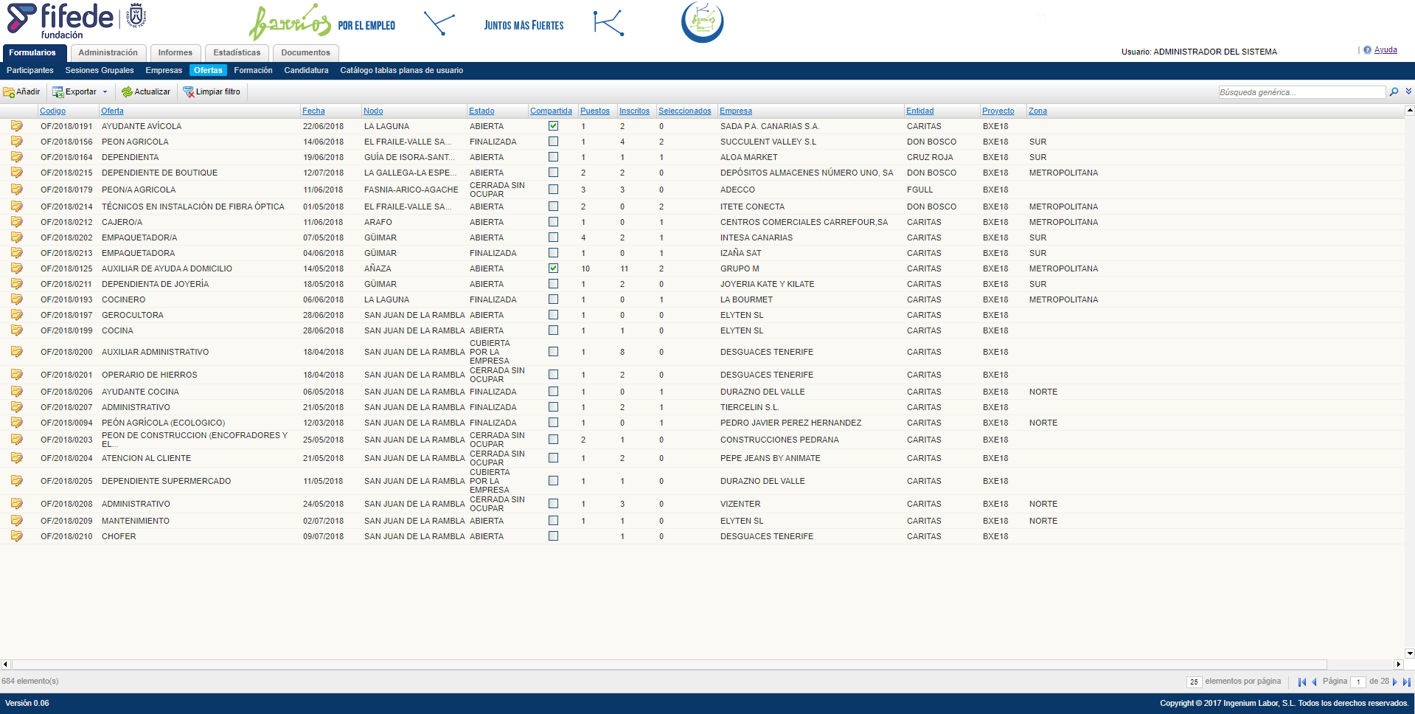1415x714 pixels.
Task: Open edit icon for EMPAQUETADOR/A row
Action: pos(16,238)
